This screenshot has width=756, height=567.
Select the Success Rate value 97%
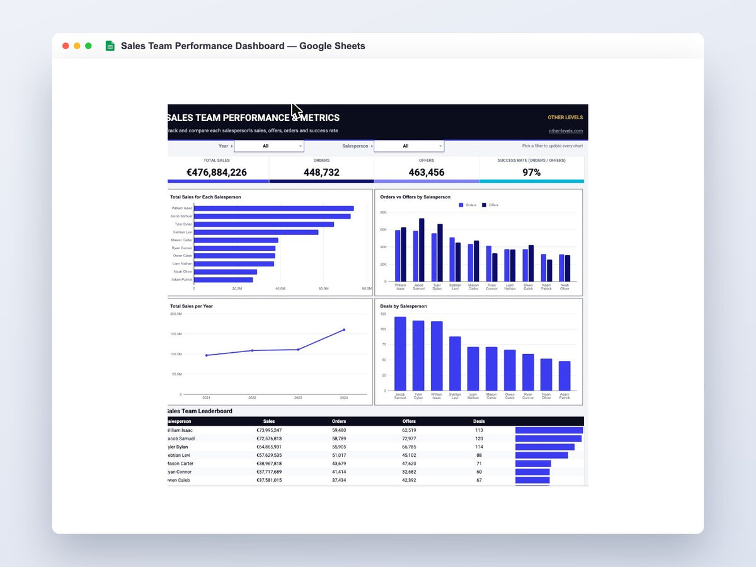[x=531, y=172]
